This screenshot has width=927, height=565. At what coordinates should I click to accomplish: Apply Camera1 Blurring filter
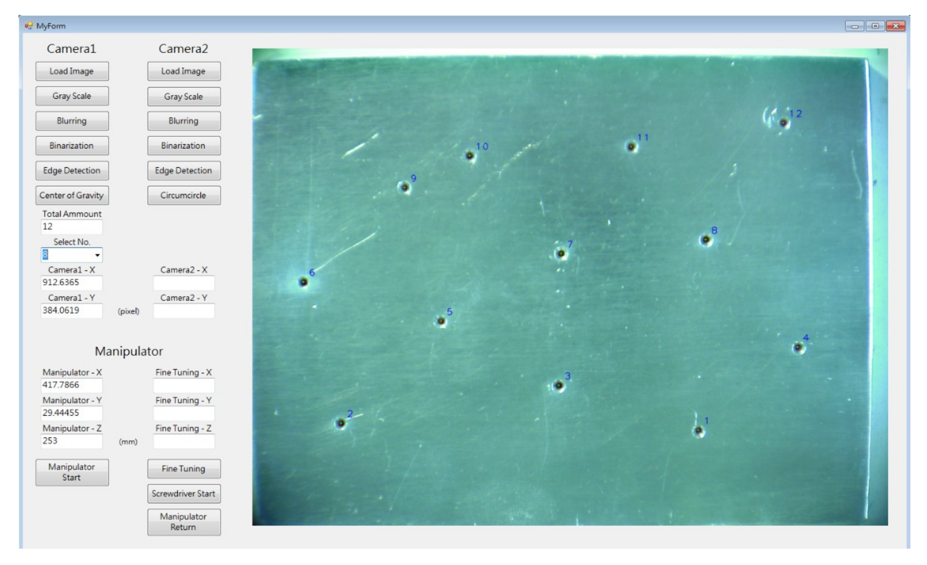coord(72,121)
